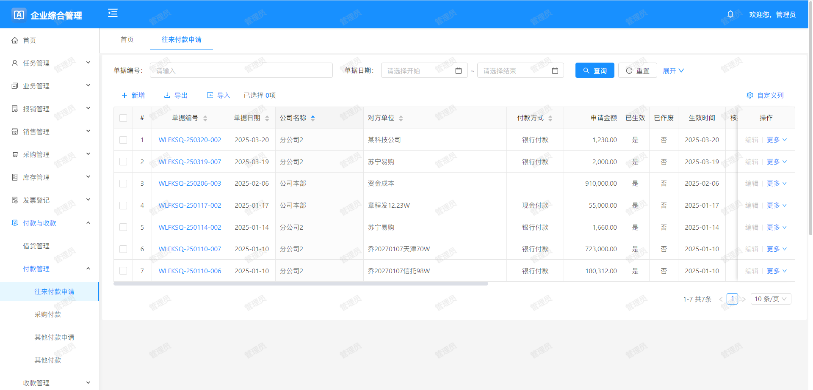Image resolution: width=813 pixels, height=390 pixels.
Task: Check the row for WLFKSQ-250206-003
Action: [123, 184]
